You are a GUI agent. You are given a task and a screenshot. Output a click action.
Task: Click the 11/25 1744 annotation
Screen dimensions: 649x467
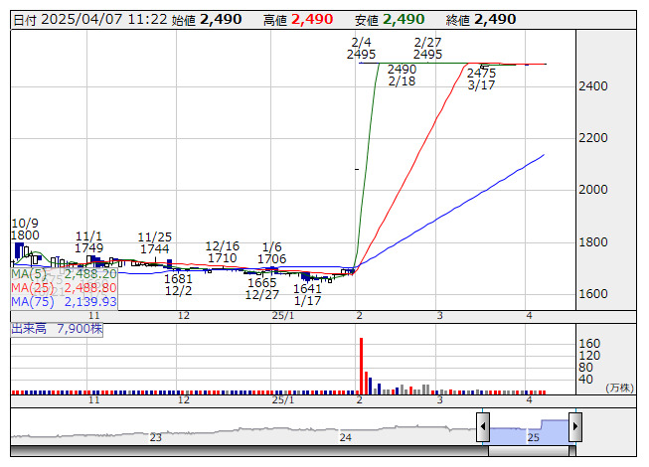[x=154, y=242]
